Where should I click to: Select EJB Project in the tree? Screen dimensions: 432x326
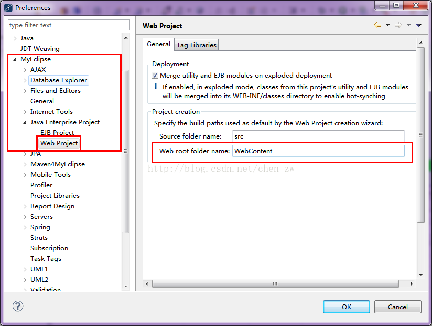click(57, 133)
